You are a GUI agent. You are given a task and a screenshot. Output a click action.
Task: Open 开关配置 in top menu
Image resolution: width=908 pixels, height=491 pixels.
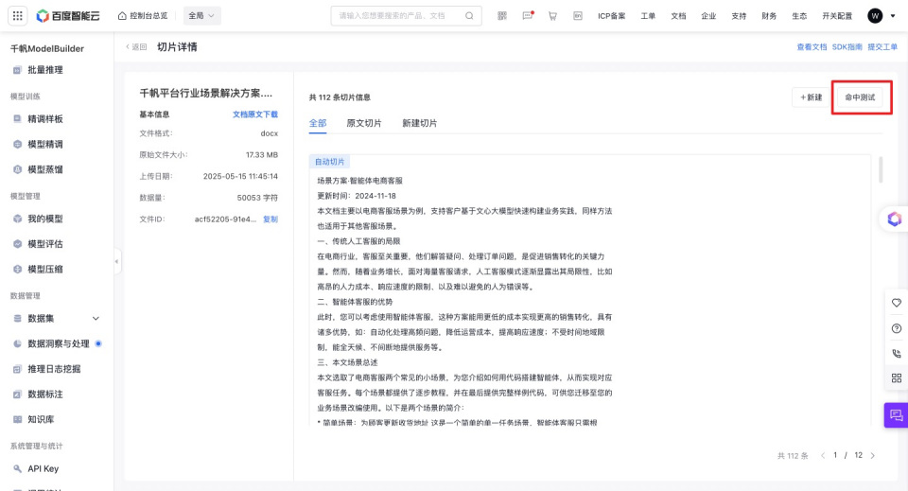point(837,16)
